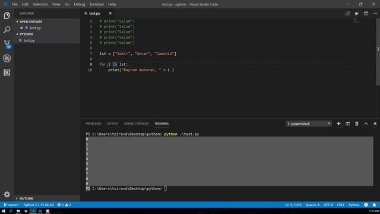Open the Selection menu
The height and width of the screenshot is (214, 380).
point(40,4)
